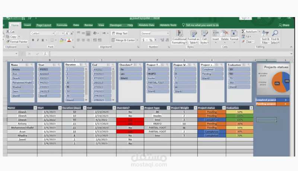Viewport: 298px width, 171px height.
Task: Align text to the right
Action: [88, 40]
